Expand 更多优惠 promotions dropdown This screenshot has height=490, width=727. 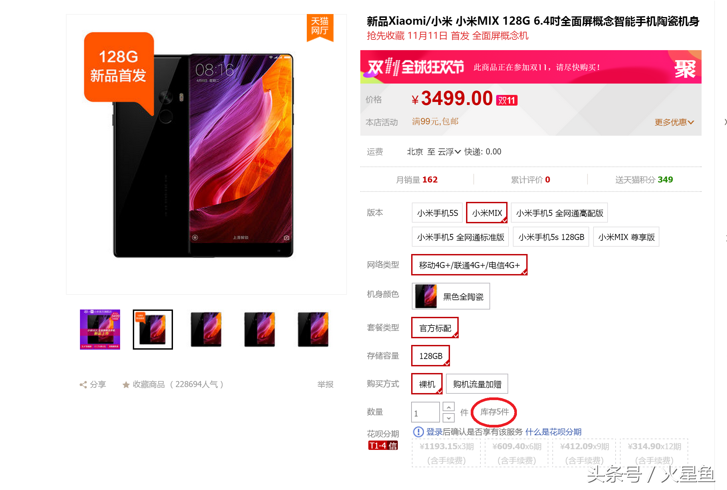pos(674,122)
